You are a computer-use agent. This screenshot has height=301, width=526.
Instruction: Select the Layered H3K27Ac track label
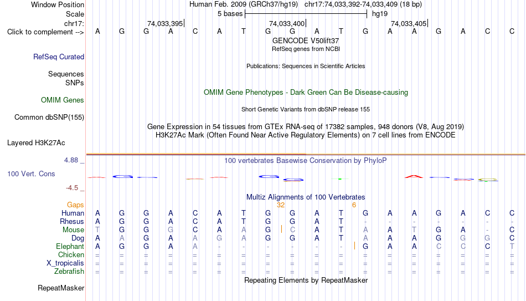pos(36,143)
